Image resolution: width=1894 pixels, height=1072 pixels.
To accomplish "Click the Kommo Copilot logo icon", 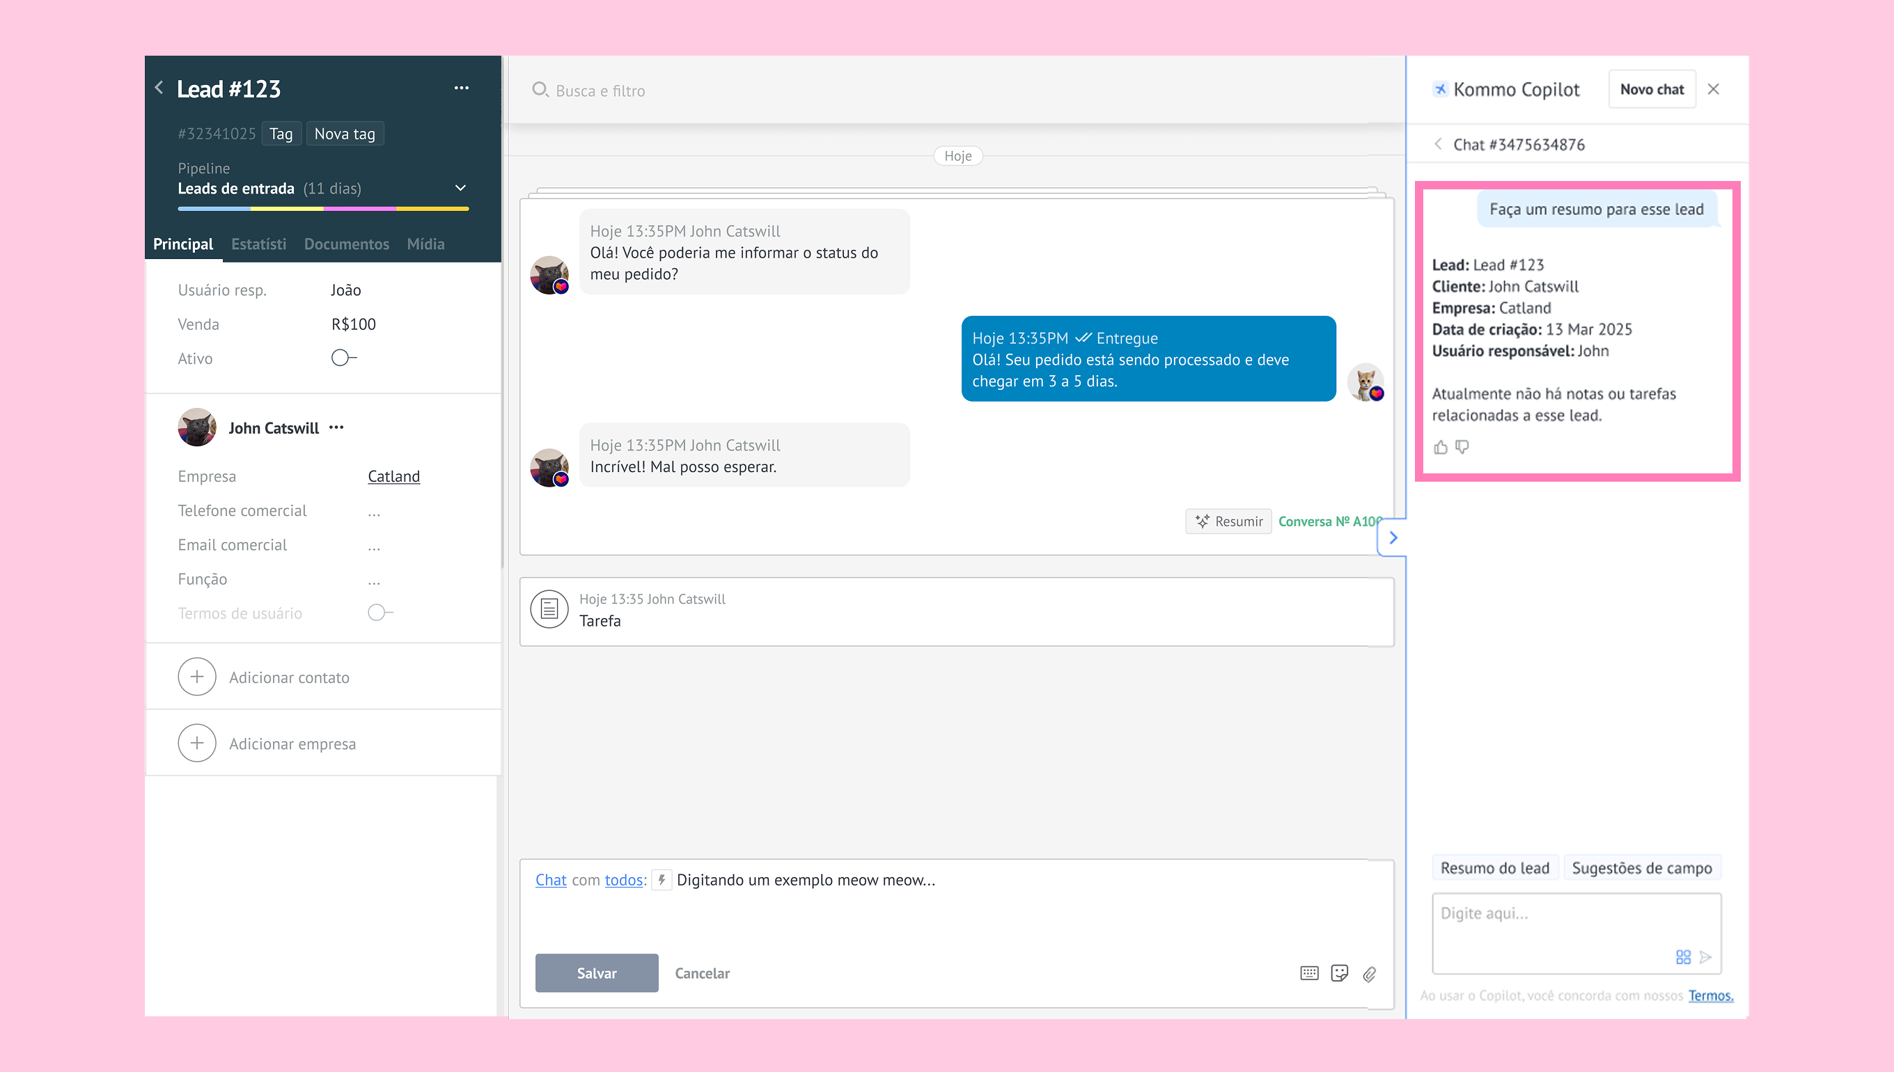I will (1439, 89).
